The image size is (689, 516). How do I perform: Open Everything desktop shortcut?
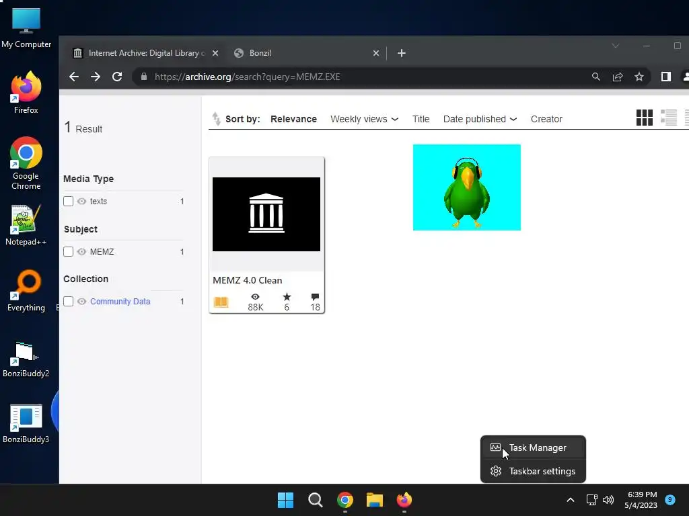pos(26,290)
